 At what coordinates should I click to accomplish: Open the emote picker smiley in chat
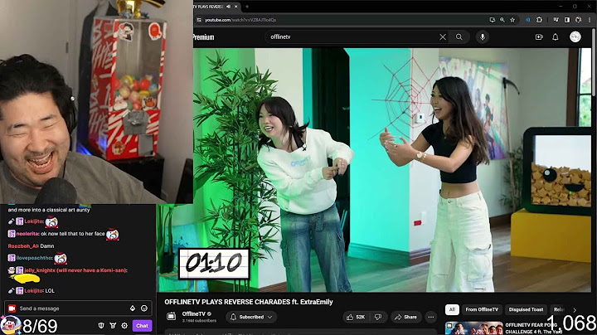click(x=144, y=308)
